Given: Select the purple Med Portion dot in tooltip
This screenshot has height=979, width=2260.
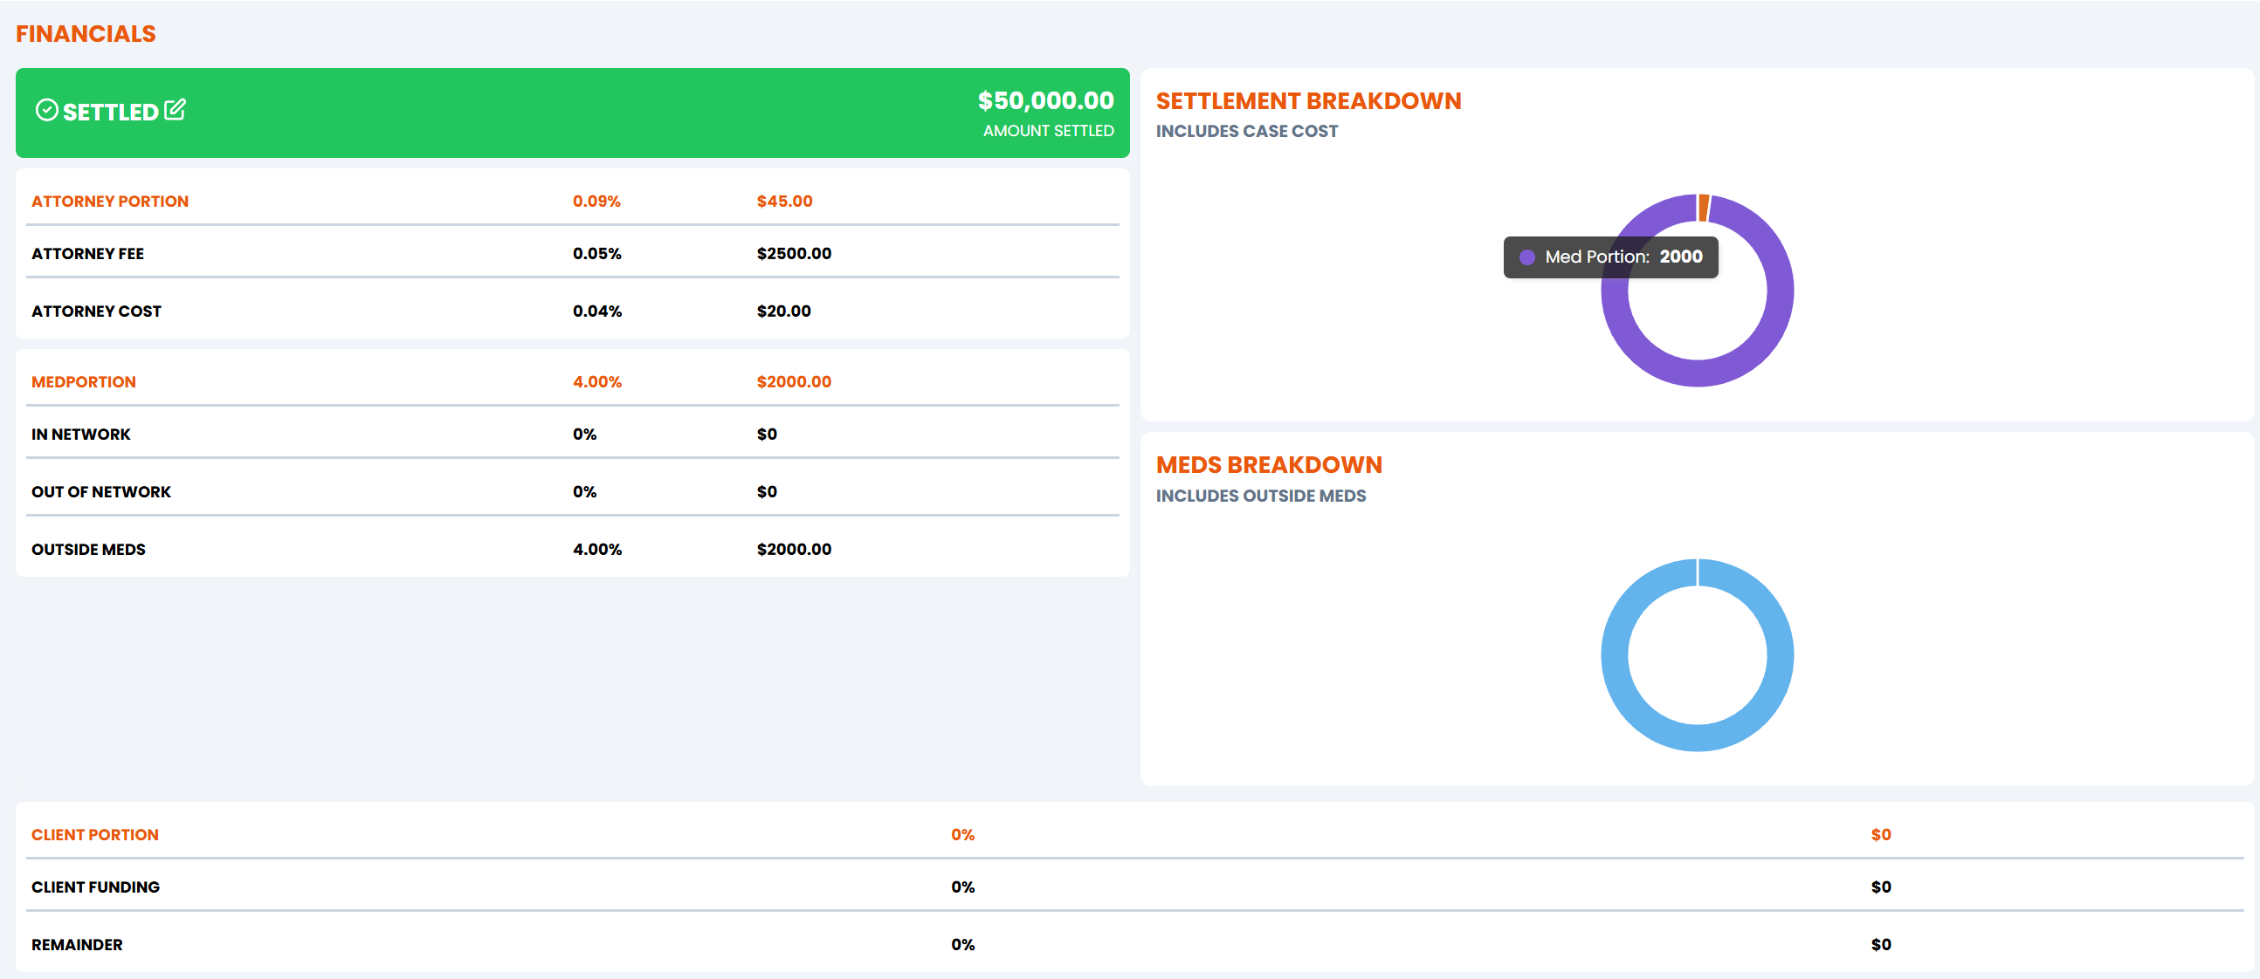Looking at the screenshot, I should (1529, 257).
